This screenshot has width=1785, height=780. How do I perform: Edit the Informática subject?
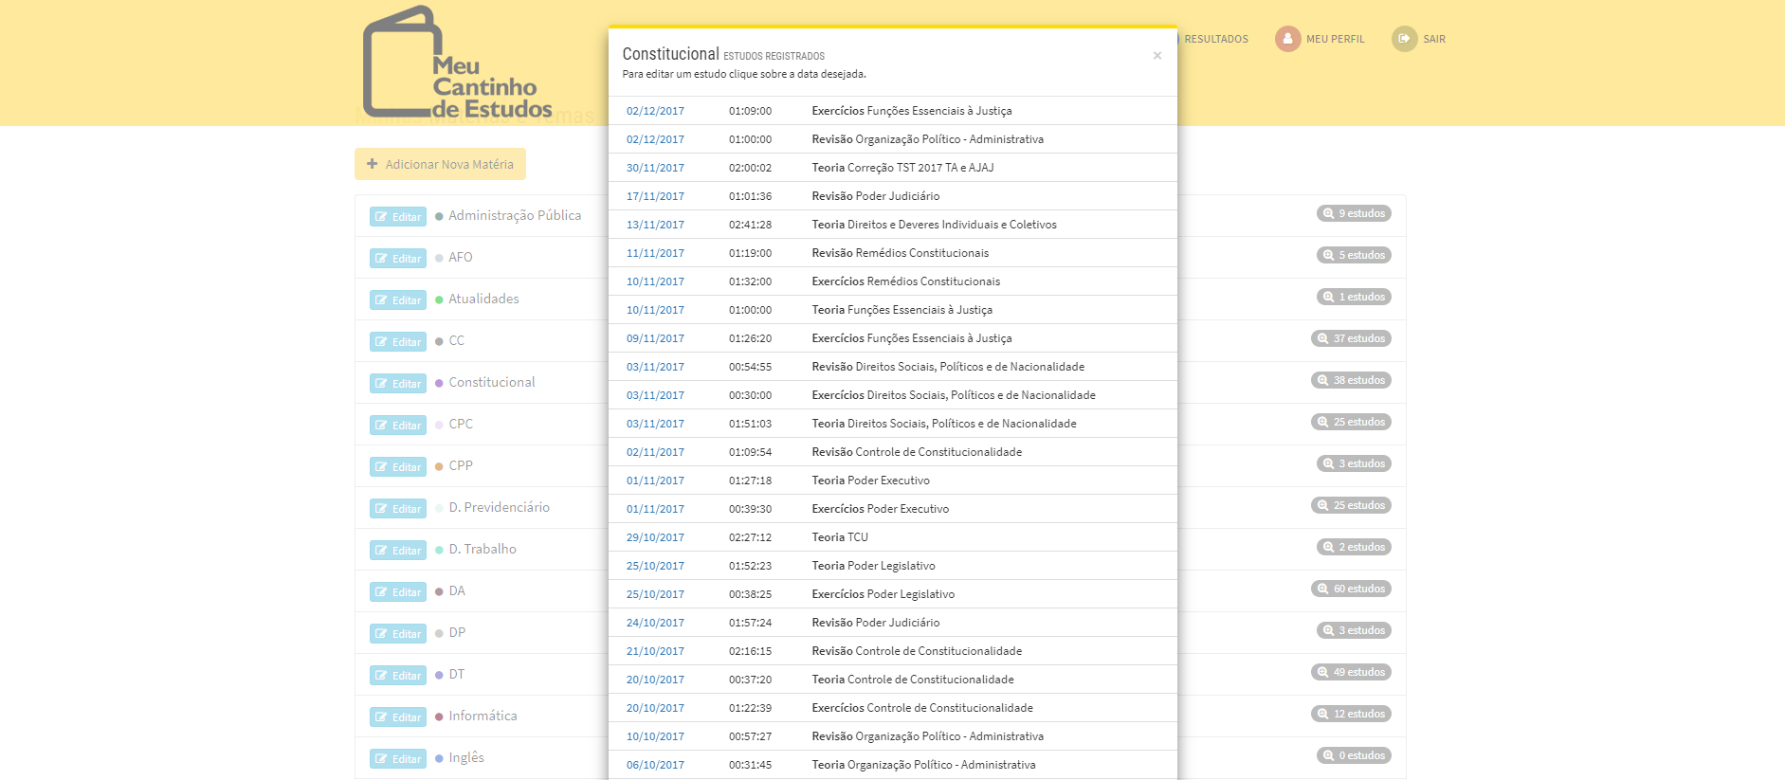point(398,717)
